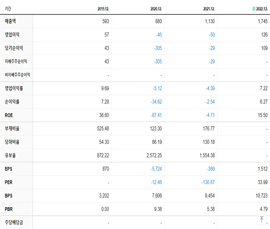Viewport: 270px width, 229px height.
Task: Click the 영업이익률 row label
Action: coord(14,88)
